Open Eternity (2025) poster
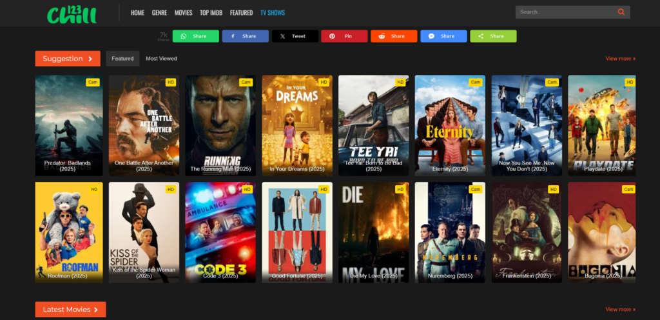This screenshot has width=660, height=320. click(x=450, y=125)
